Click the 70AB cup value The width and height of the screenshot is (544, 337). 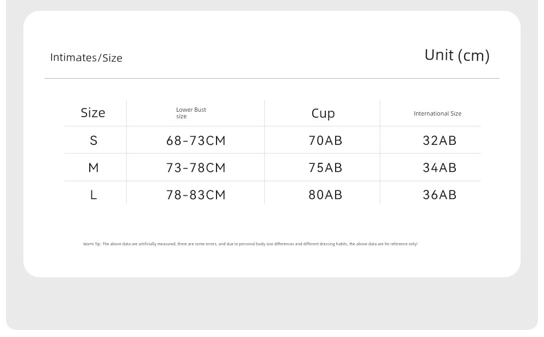coord(325,141)
